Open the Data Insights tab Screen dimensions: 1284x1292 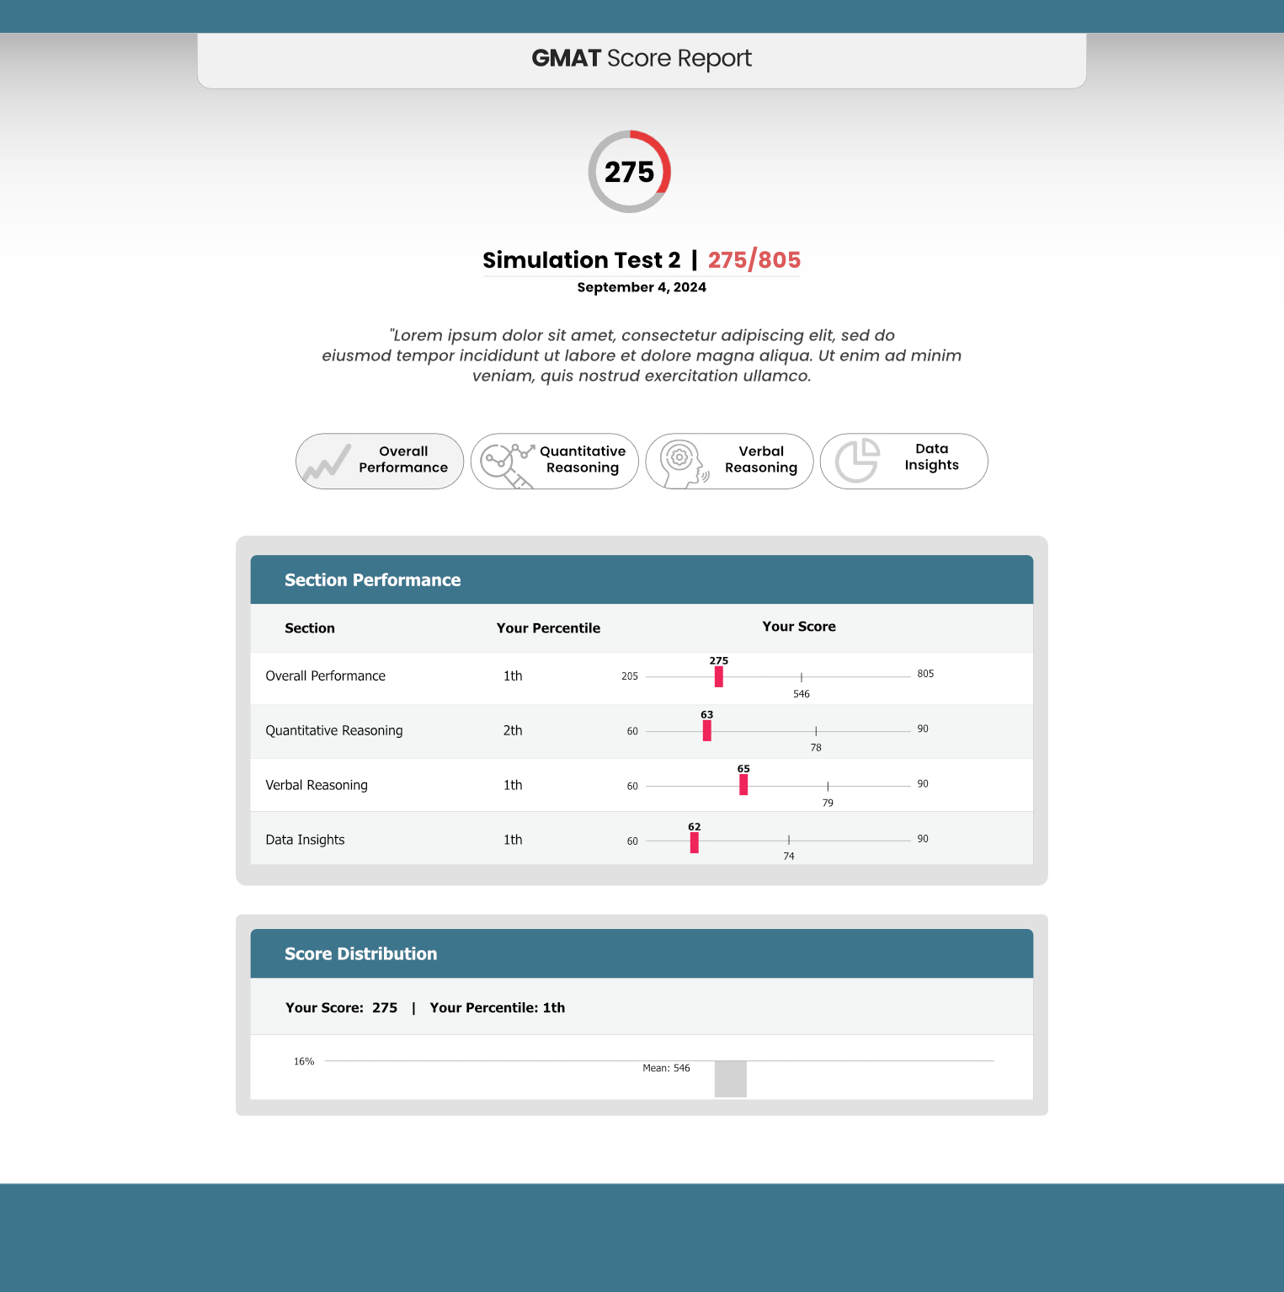coord(903,461)
